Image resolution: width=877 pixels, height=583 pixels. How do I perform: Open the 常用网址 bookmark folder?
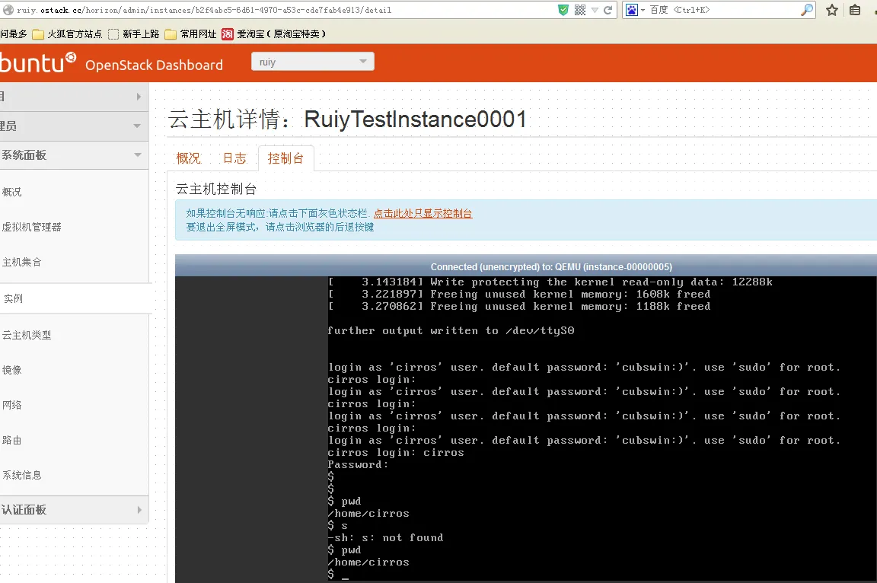(191, 34)
